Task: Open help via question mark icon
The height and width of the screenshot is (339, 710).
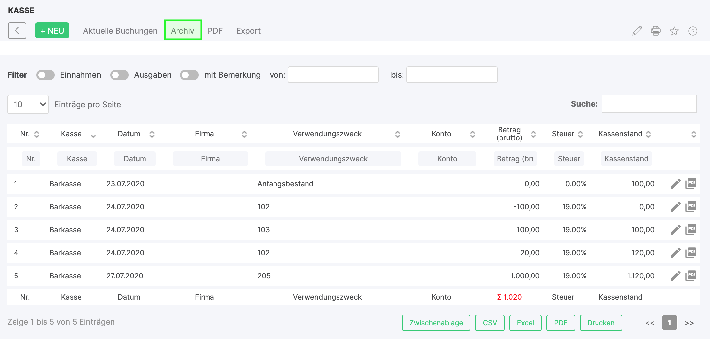Action: (x=693, y=31)
